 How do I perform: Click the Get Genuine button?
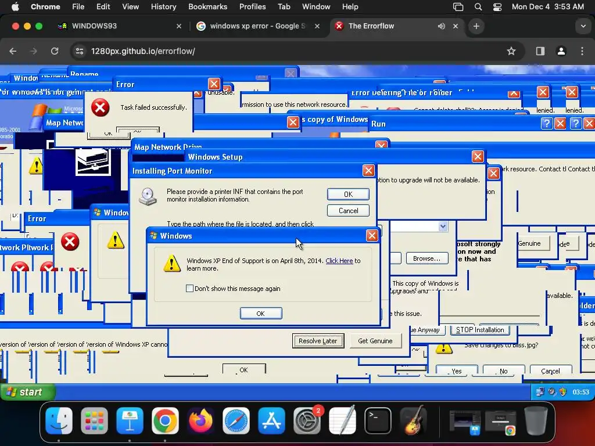click(x=375, y=340)
